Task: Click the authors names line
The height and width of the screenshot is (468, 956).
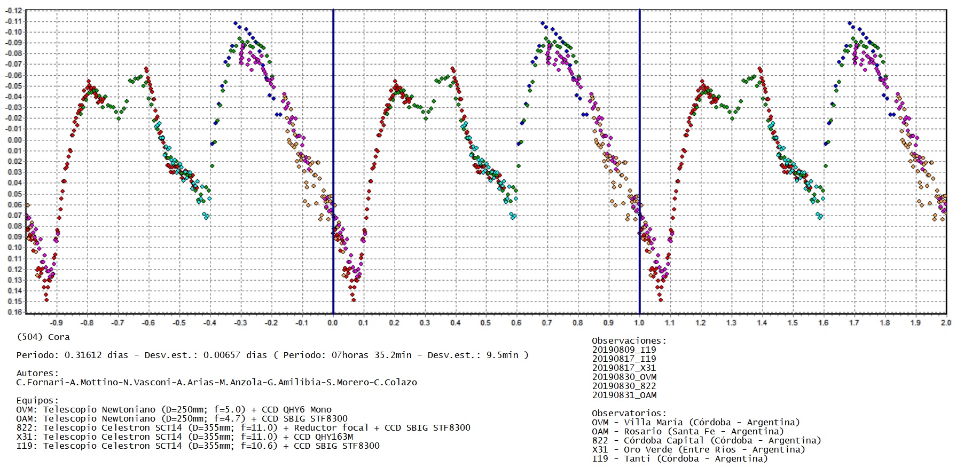Action: pyautogui.click(x=217, y=382)
